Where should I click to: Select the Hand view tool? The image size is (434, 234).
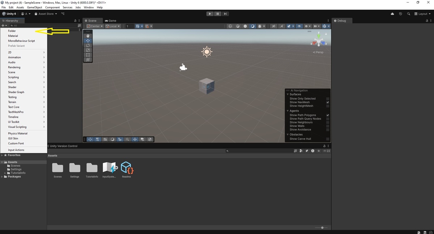(88, 36)
